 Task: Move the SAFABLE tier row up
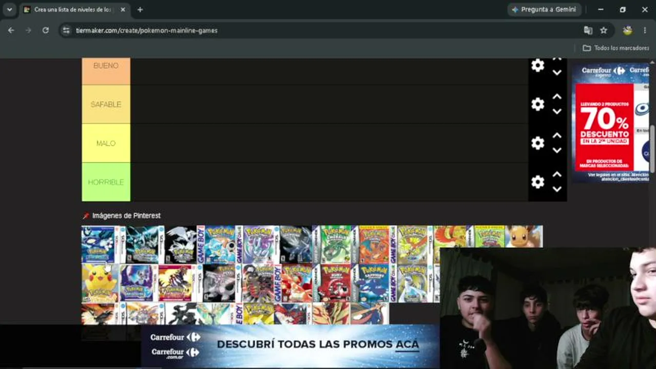[x=557, y=97]
